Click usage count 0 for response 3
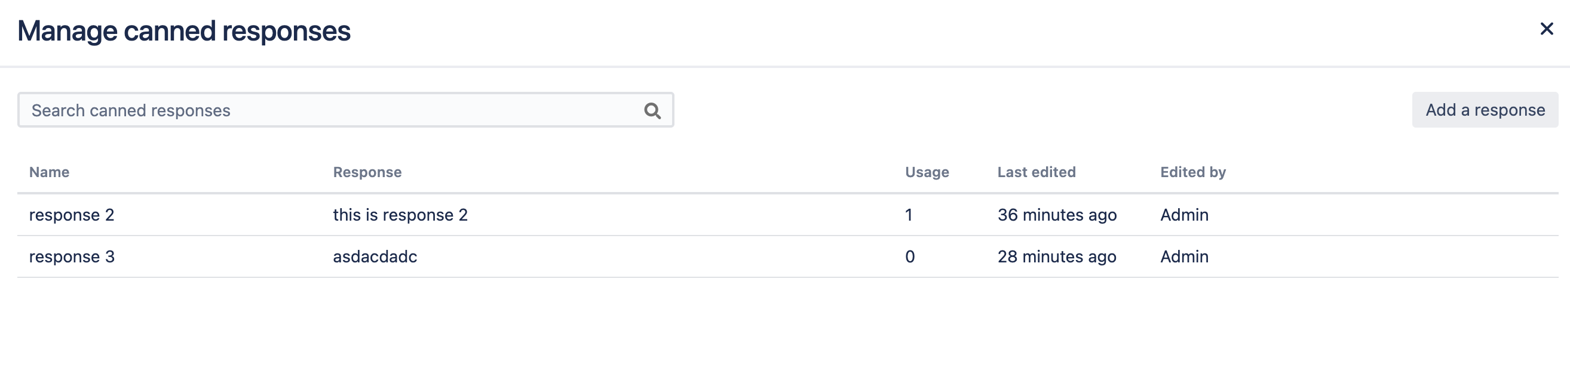 (909, 257)
